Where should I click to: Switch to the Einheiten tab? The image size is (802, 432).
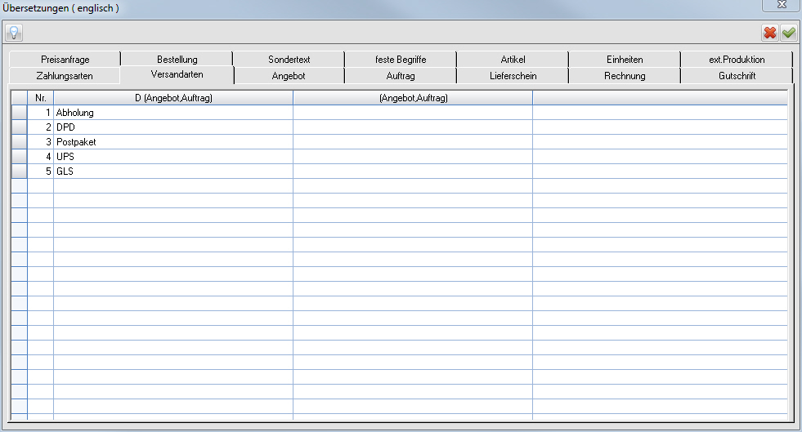[625, 60]
